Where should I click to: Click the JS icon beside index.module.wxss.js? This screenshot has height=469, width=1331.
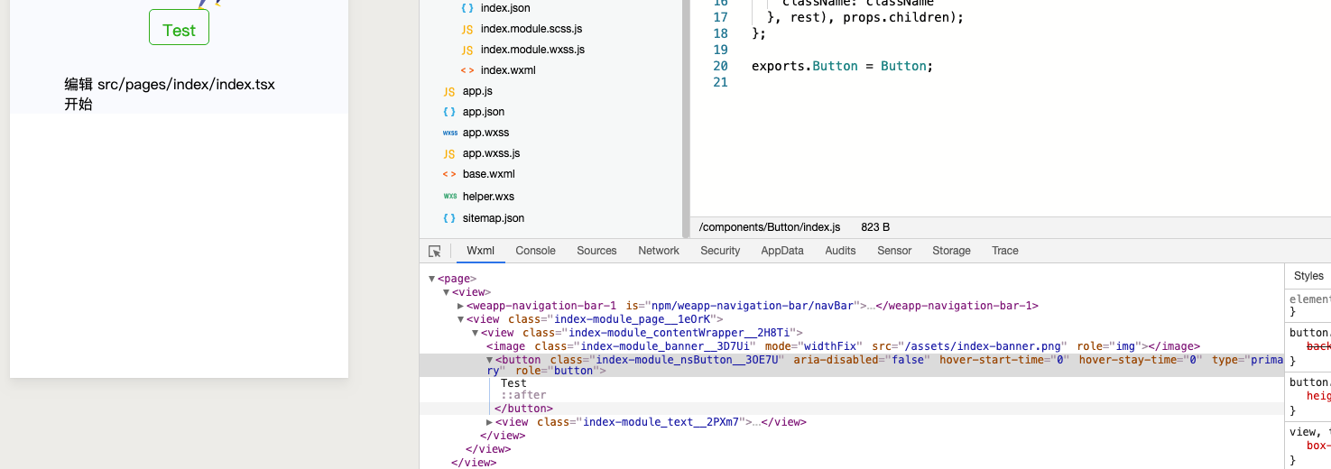tap(467, 50)
